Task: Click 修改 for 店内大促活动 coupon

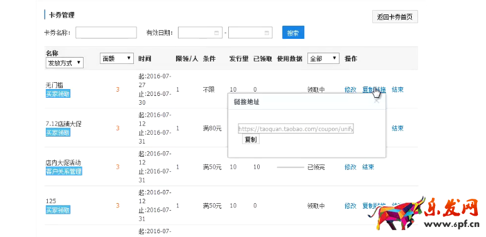Action: pyautogui.click(x=350, y=167)
